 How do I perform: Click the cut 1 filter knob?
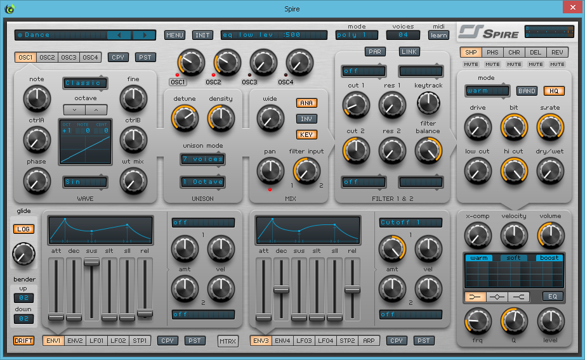click(356, 105)
